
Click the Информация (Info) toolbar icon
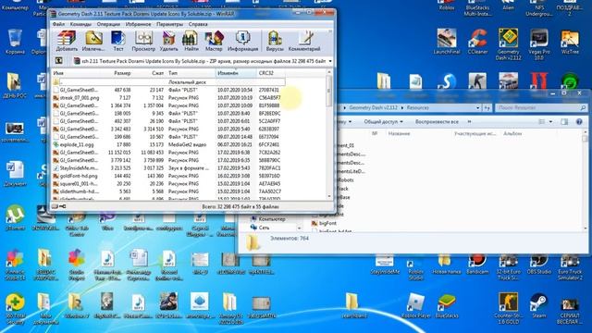242,41
